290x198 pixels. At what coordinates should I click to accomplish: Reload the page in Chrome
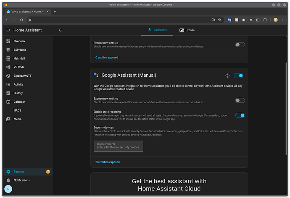click(21, 20)
